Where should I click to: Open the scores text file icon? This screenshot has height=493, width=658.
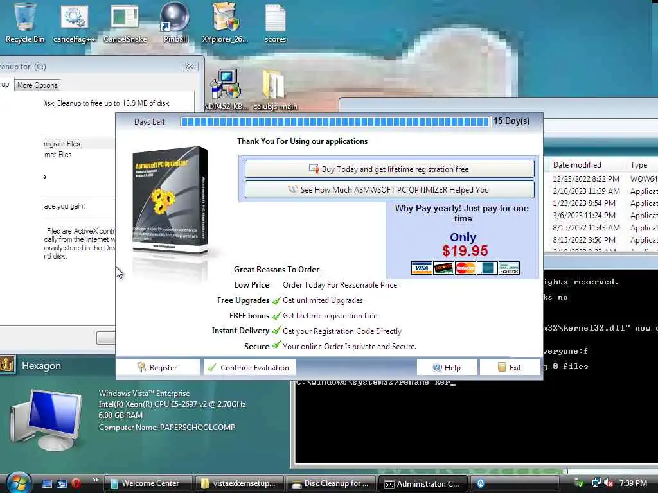click(x=275, y=23)
